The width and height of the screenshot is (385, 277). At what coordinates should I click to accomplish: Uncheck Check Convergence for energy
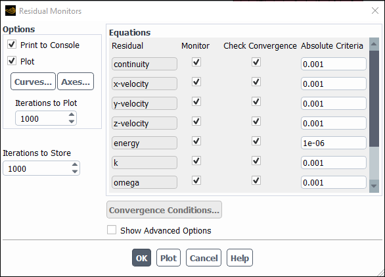click(x=256, y=141)
